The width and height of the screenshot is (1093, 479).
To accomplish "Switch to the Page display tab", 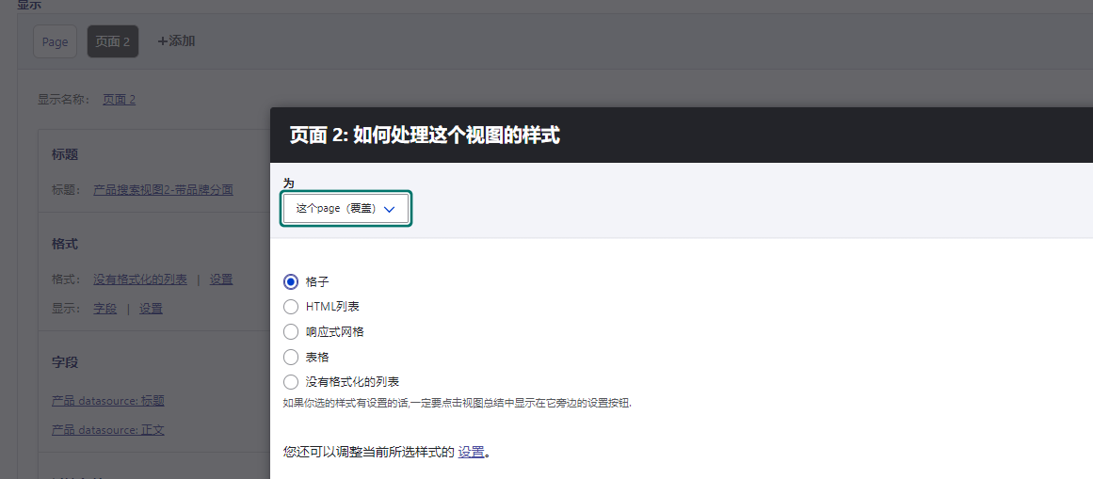I will tap(55, 41).
